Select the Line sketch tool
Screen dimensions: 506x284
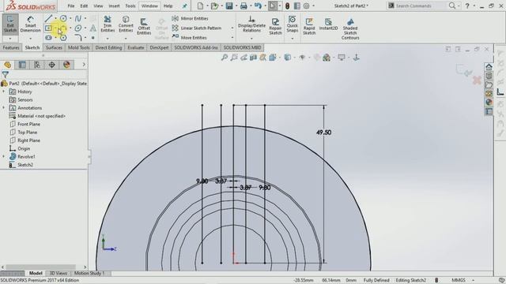tap(48, 18)
